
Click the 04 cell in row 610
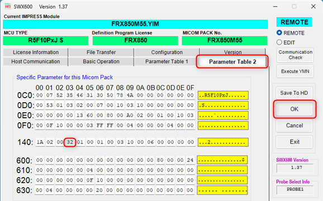[x=89, y=170]
